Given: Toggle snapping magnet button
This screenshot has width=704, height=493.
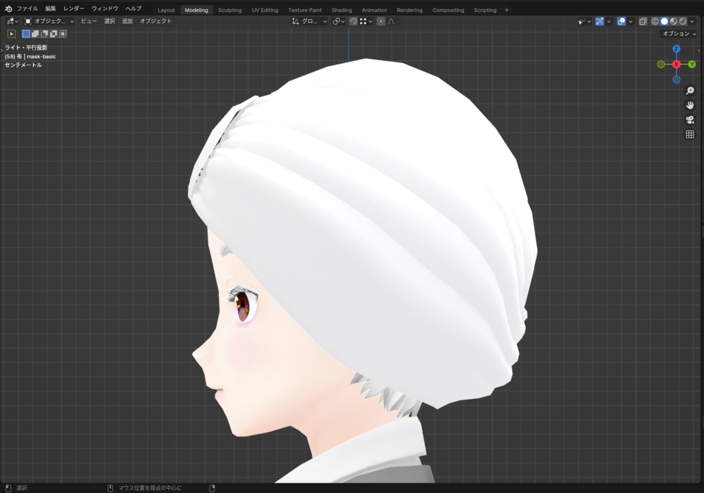Looking at the screenshot, I should pos(353,21).
